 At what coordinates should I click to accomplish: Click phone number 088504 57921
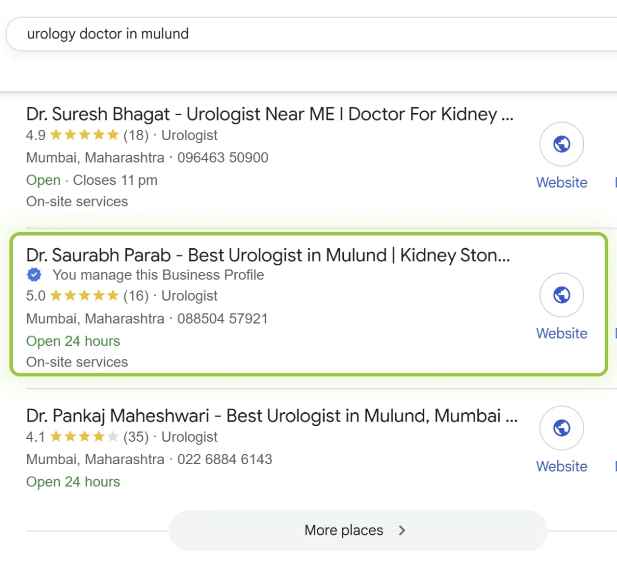point(222,318)
